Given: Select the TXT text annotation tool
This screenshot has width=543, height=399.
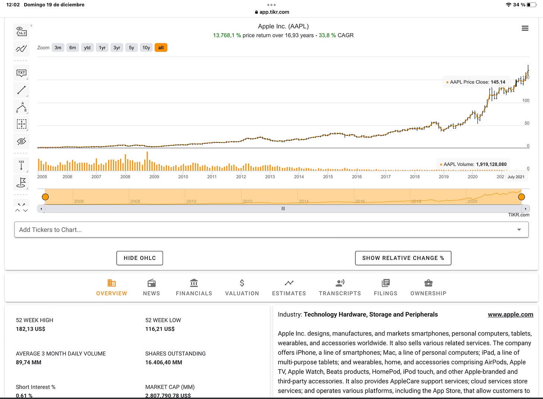Looking at the screenshot, I should point(22,73).
